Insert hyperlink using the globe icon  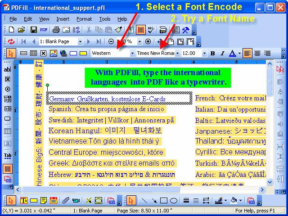coord(63,53)
